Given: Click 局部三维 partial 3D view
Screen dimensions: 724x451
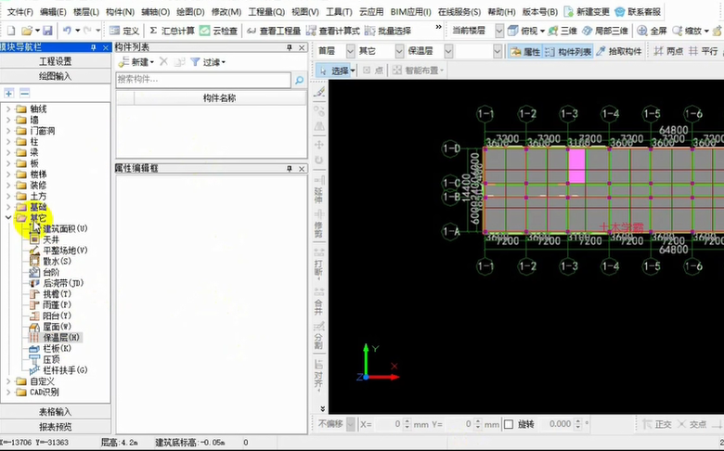Looking at the screenshot, I should coord(605,31).
